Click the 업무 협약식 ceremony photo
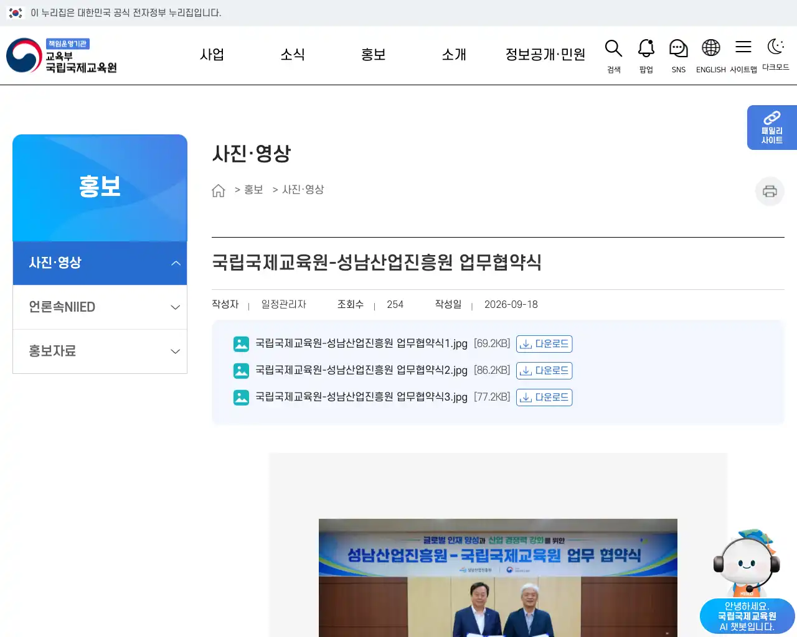 coord(498,578)
